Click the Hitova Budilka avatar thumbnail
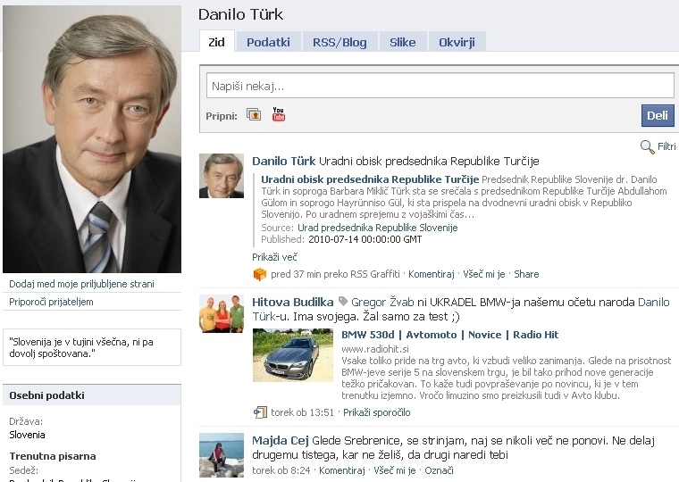The height and width of the screenshot is (482, 679). point(222,314)
